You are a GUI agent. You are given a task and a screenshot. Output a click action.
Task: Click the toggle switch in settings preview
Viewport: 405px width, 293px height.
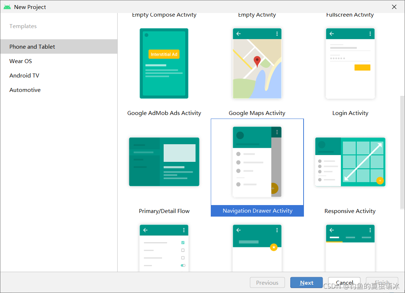click(183, 265)
